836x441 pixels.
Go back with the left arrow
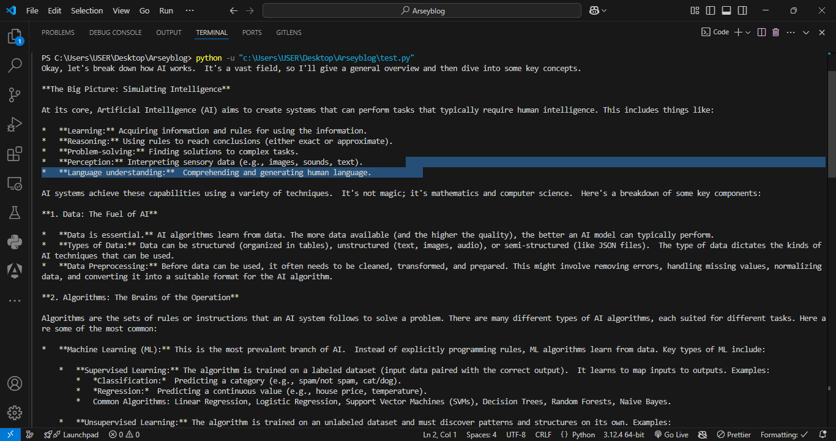pos(233,10)
